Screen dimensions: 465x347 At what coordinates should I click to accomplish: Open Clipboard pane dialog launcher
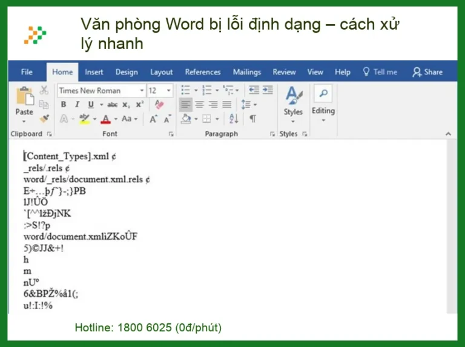[49, 134]
